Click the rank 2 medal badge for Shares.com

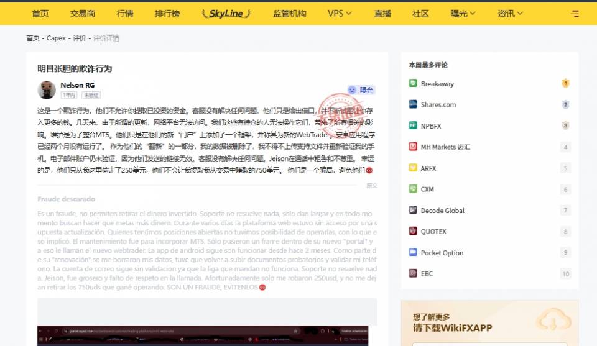[565, 104]
